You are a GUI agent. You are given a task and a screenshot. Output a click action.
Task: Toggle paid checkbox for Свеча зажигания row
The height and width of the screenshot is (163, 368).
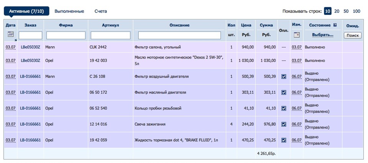284,124
